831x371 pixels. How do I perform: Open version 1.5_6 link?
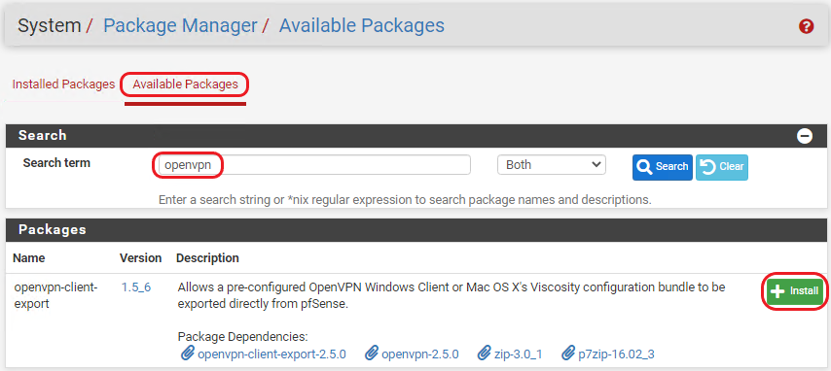[136, 287]
